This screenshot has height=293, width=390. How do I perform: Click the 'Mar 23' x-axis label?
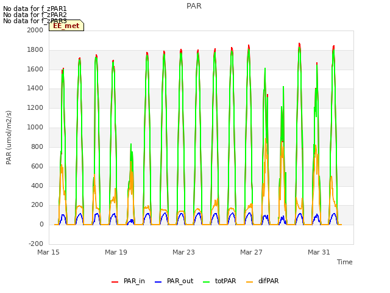[183, 252]
